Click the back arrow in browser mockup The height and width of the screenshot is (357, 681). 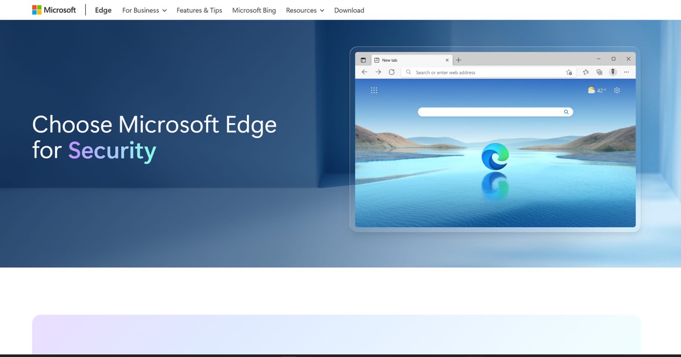364,72
